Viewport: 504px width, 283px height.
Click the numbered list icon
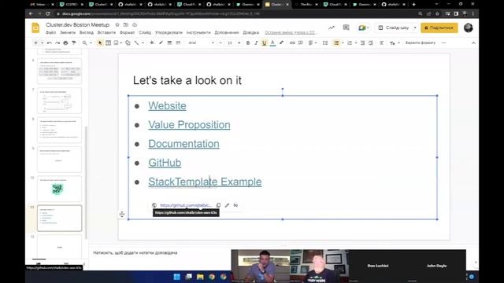pyautogui.click(x=350, y=42)
